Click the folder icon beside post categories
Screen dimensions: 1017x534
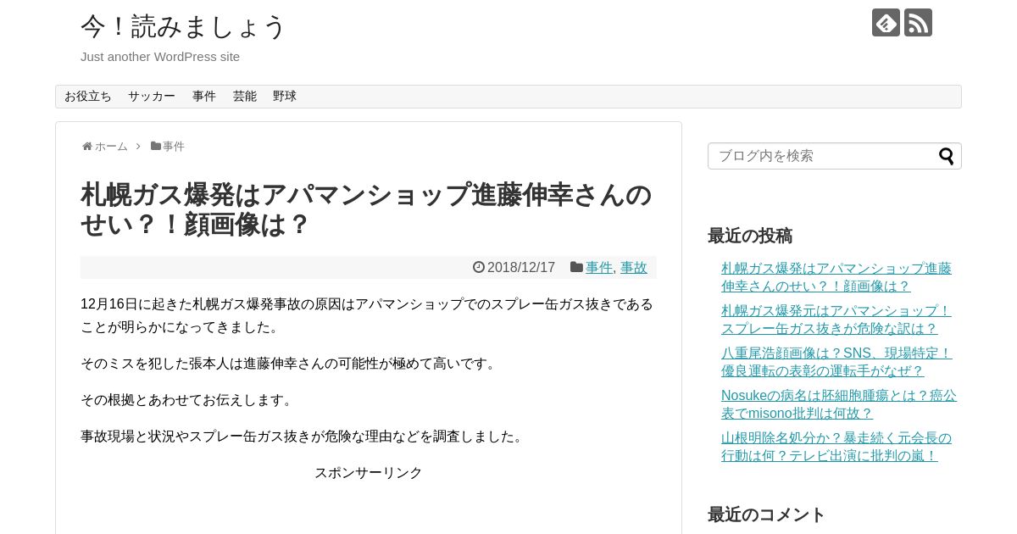pyautogui.click(x=576, y=267)
